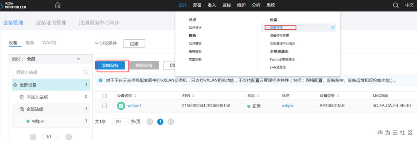Select LAN资源池 in the dropdown menu
The height and width of the screenshot is (141, 417).
278,67
